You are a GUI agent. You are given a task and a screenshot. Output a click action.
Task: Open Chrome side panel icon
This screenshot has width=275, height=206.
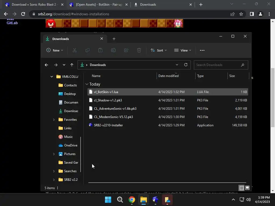(252, 14)
